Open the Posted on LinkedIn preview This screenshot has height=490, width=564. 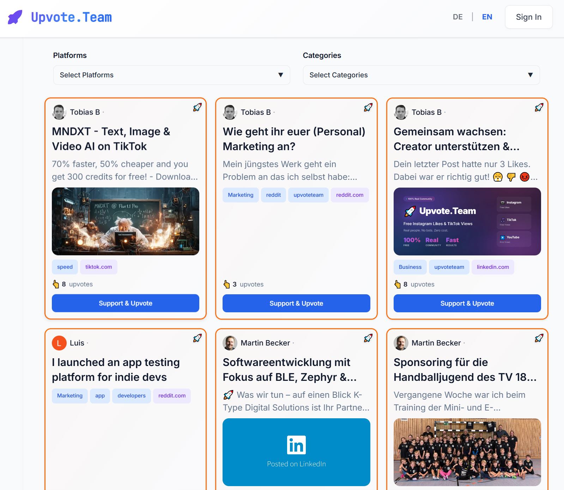click(x=296, y=452)
